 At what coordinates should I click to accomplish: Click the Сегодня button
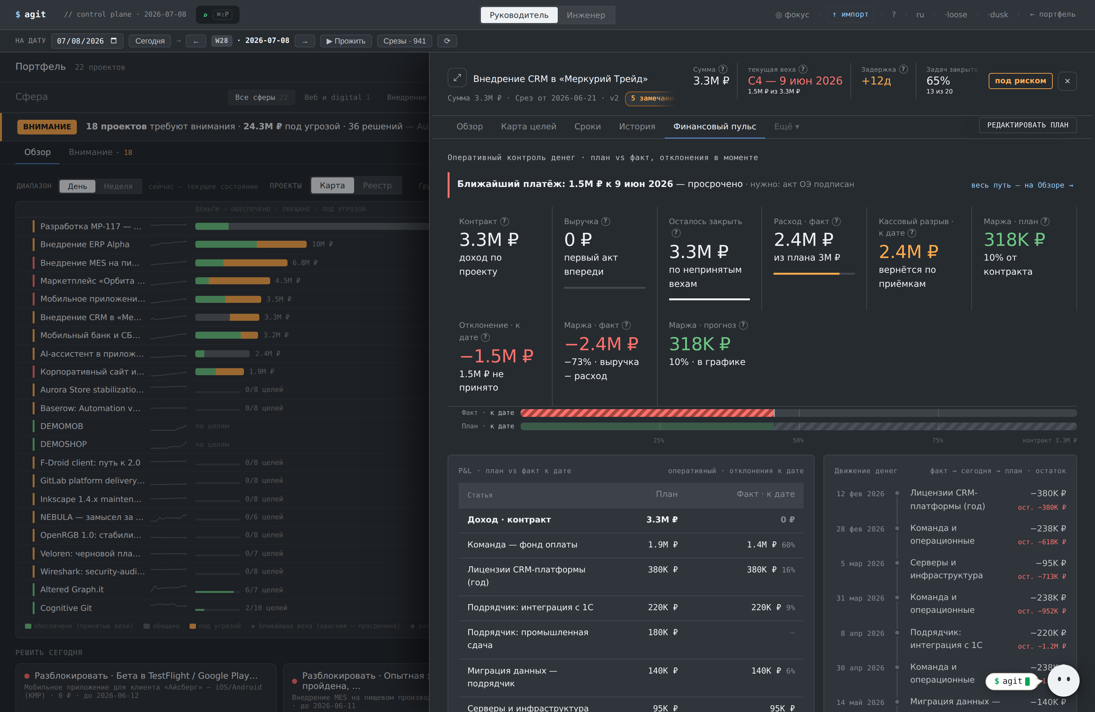150,41
